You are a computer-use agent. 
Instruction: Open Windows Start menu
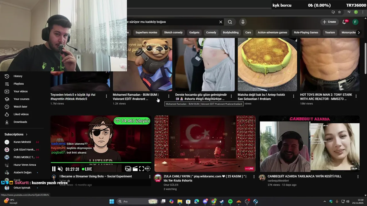[112, 201]
